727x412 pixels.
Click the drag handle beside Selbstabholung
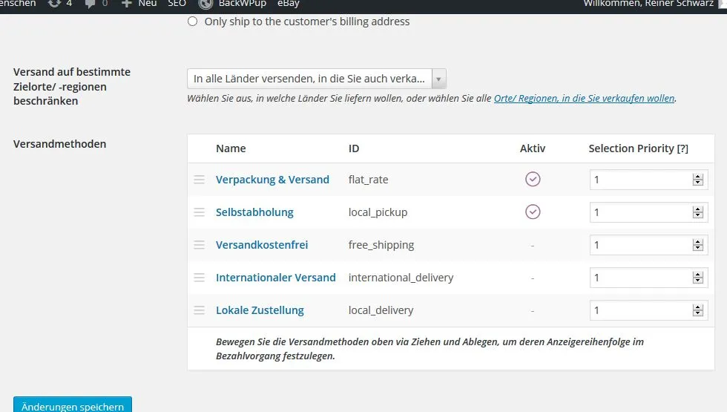coord(200,212)
